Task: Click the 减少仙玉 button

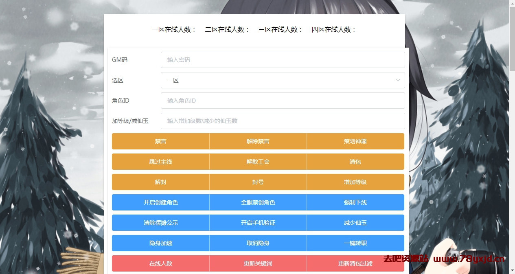Action: [x=355, y=223]
